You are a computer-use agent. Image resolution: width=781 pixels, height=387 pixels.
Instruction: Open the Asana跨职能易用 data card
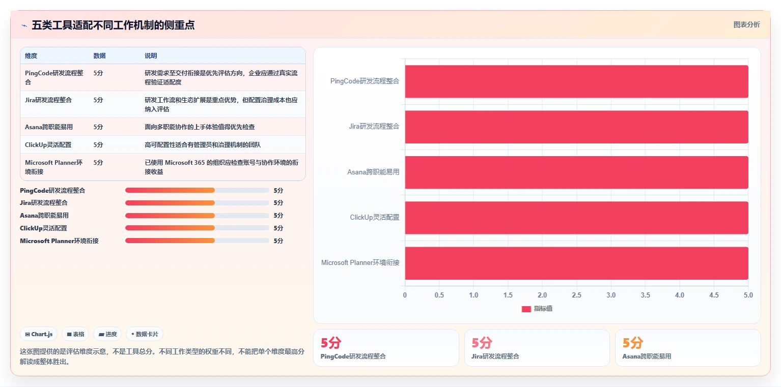click(688, 348)
